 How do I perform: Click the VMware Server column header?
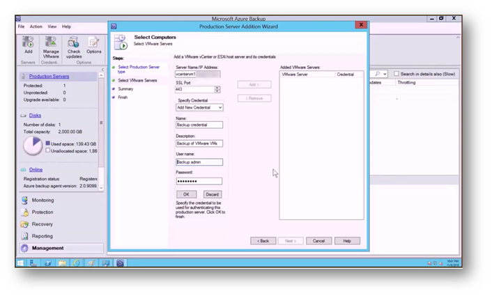pyautogui.click(x=307, y=74)
